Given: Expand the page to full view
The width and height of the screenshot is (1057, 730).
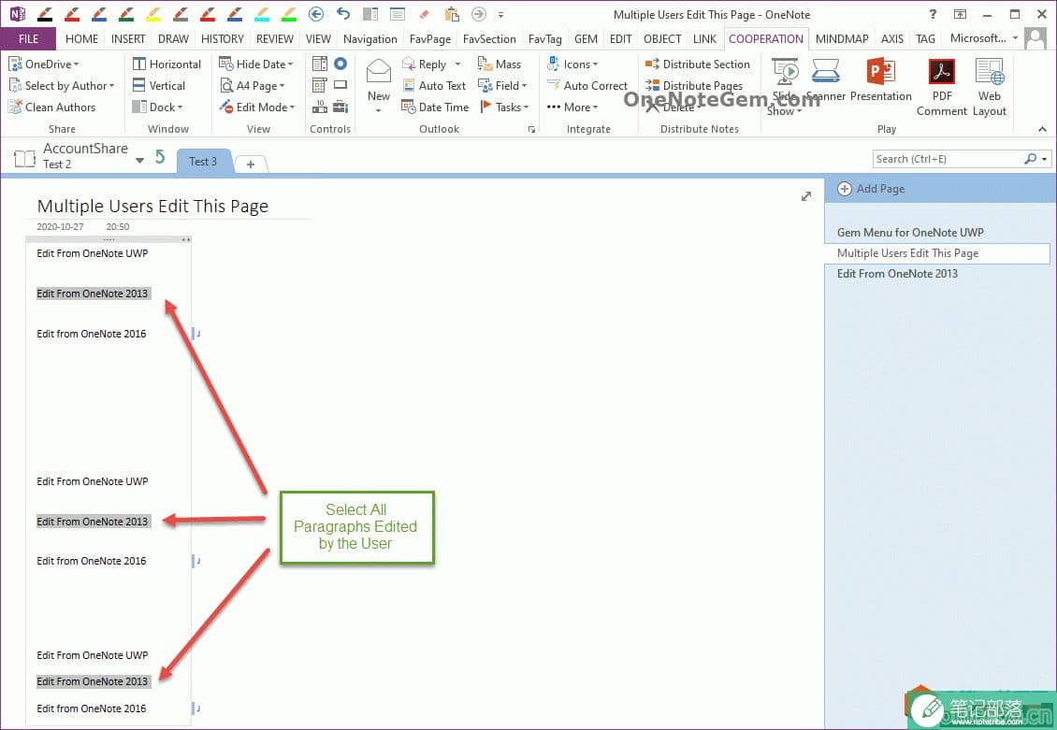Looking at the screenshot, I should [806, 196].
